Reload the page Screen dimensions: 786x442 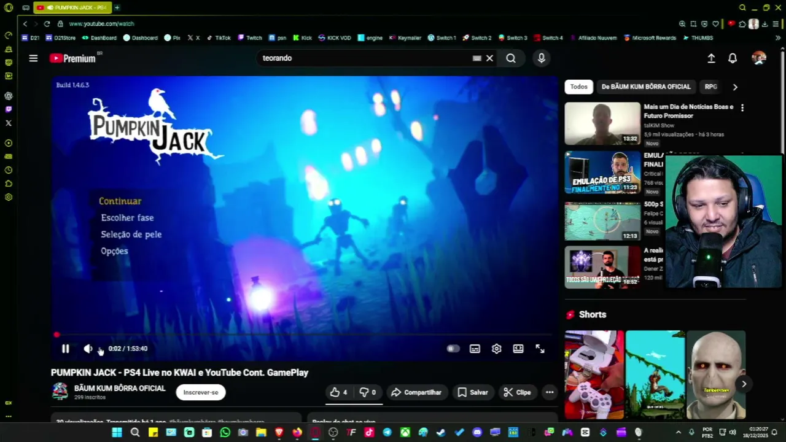point(47,24)
